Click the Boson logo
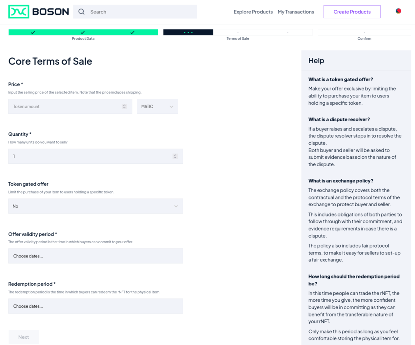This screenshot has width=415, height=345. pyautogui.click(x=38, y=11)
